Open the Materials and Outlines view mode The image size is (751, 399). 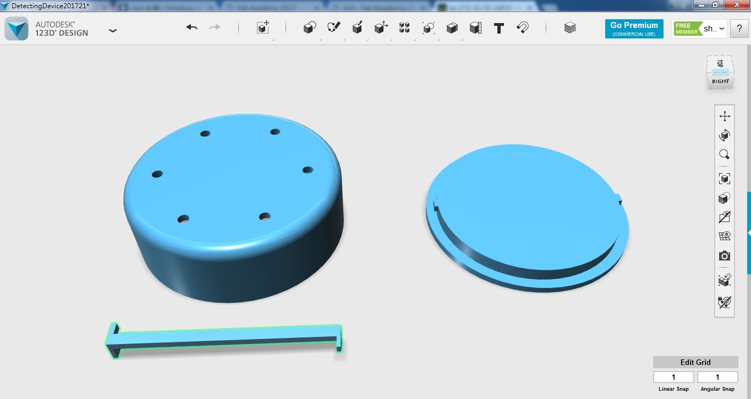coord(725,198)
